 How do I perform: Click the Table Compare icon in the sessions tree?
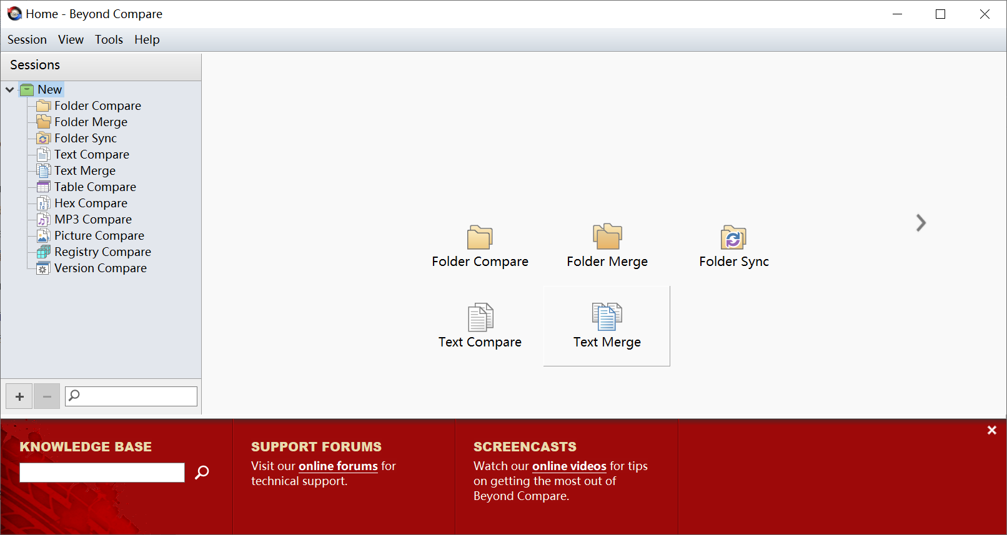tap(44, 187)
